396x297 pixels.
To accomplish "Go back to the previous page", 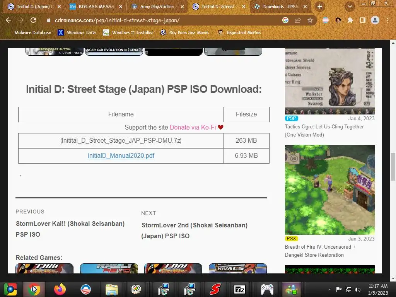I will tap(9, 20).
